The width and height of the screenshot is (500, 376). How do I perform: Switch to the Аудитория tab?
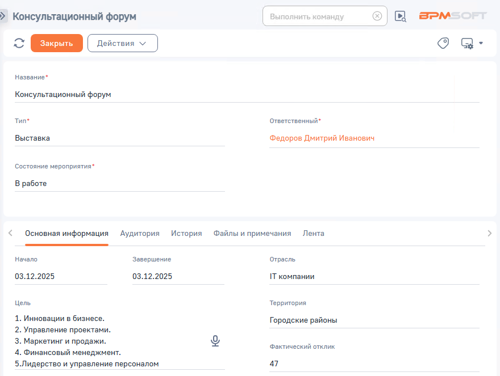tap(140, 233)
